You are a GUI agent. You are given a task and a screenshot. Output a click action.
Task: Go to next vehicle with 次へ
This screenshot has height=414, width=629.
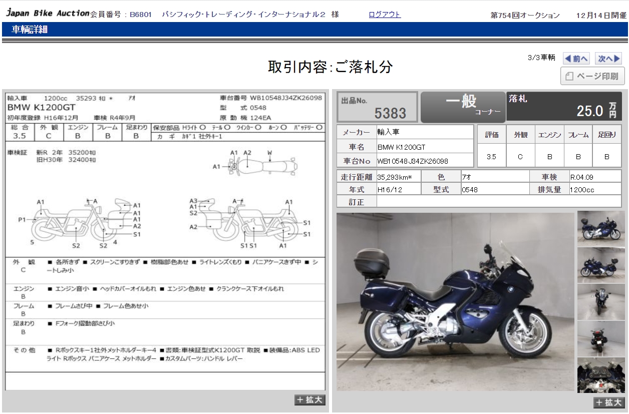tap(608, 59)
